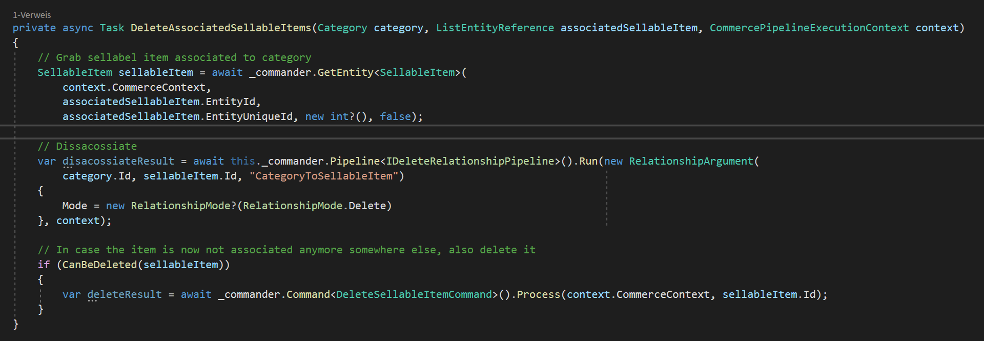Image resolution: width=984 pixels, height=341 pixels.
Task: Place cursor in "Grab sellabel item" comment
Action: pos(174,57)
